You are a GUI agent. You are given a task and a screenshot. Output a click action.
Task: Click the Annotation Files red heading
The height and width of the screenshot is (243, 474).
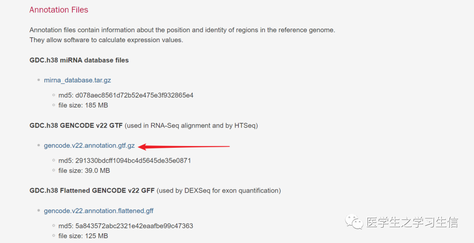[x=59, y=10]
